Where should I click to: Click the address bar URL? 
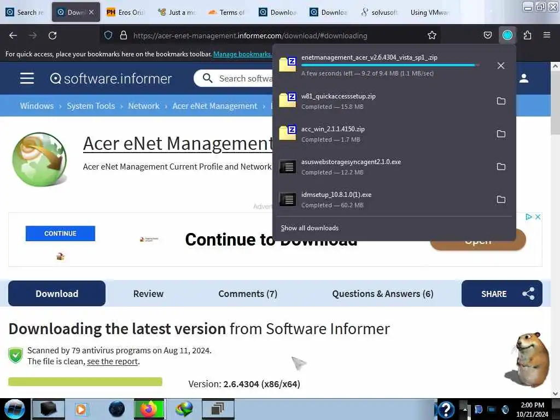pyautogui.click(x=250, y=36)
